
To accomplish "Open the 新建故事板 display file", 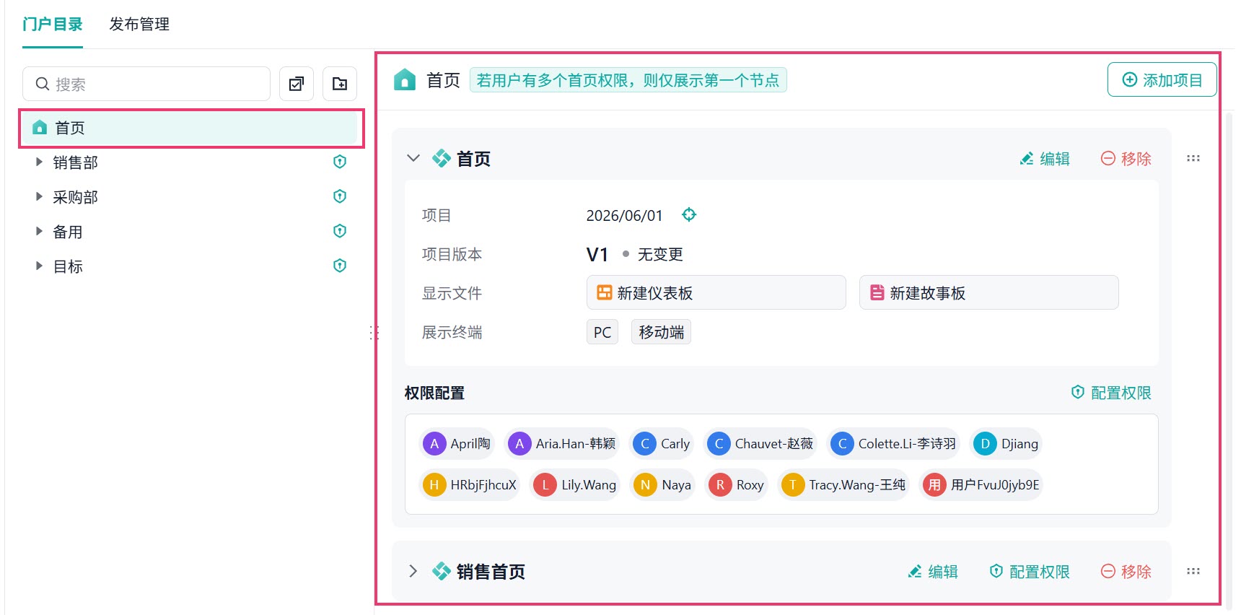I will [x=989, y=292].
